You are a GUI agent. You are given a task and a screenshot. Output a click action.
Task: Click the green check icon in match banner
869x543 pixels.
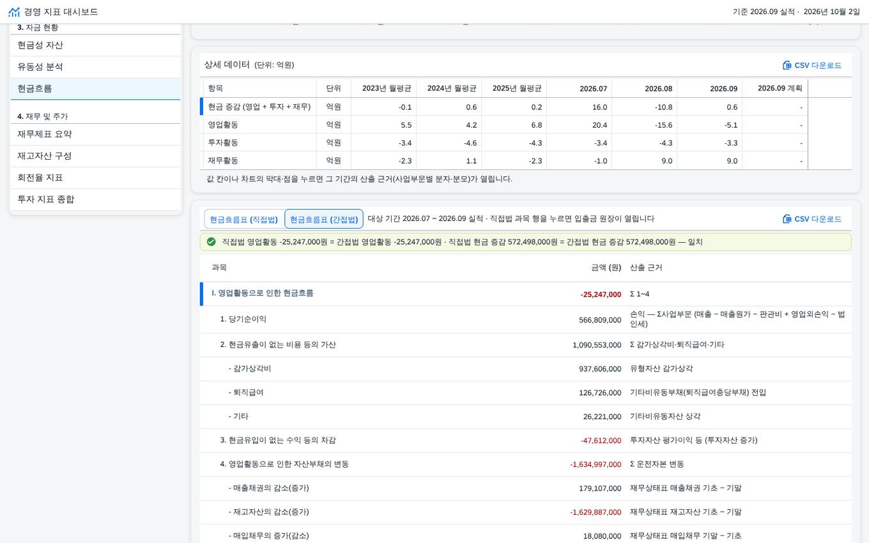tap(211, 242)
